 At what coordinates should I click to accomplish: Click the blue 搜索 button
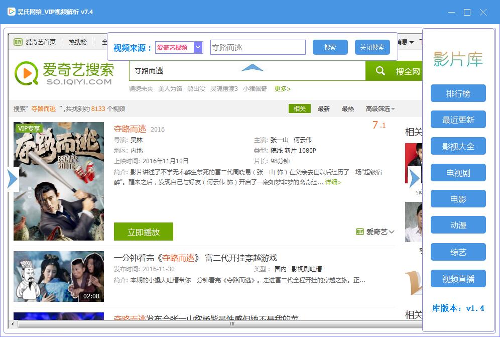tap(330, 48)
